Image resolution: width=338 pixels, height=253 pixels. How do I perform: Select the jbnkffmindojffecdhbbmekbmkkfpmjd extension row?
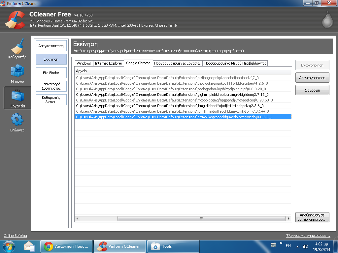183,111
